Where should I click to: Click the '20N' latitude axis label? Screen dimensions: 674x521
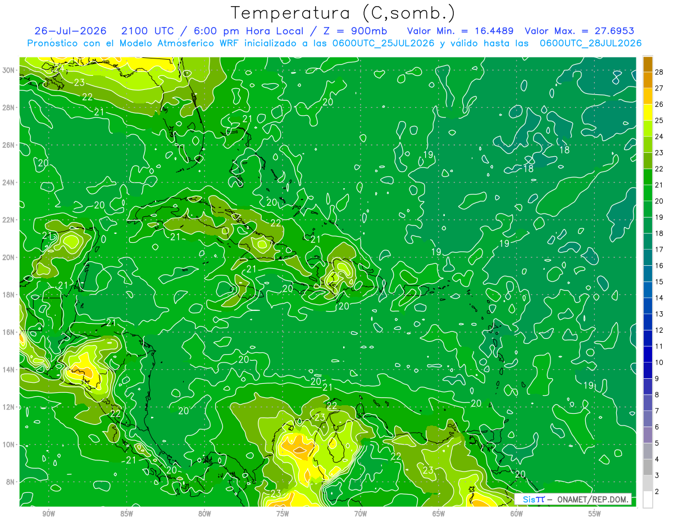(x=9, y=257)
